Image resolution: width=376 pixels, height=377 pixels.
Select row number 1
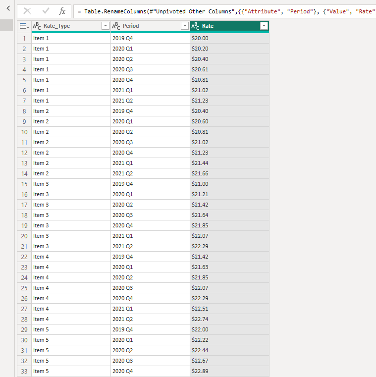coord(24,38)
